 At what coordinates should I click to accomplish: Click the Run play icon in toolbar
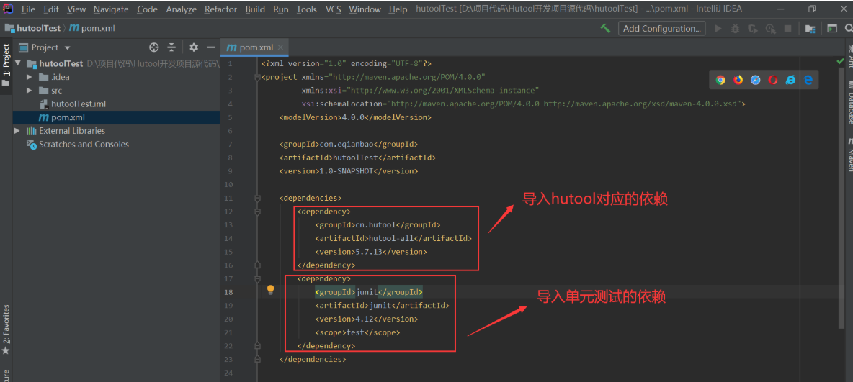pyautogui.click(x=718, y=28)
